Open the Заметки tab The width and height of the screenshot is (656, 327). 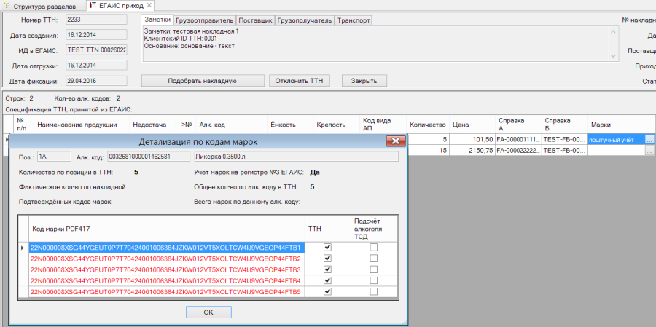tap(157, 20)
